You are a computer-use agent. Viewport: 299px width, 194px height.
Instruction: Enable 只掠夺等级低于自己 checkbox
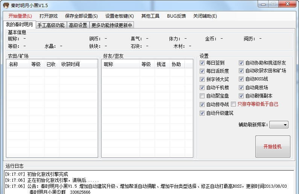233,104
